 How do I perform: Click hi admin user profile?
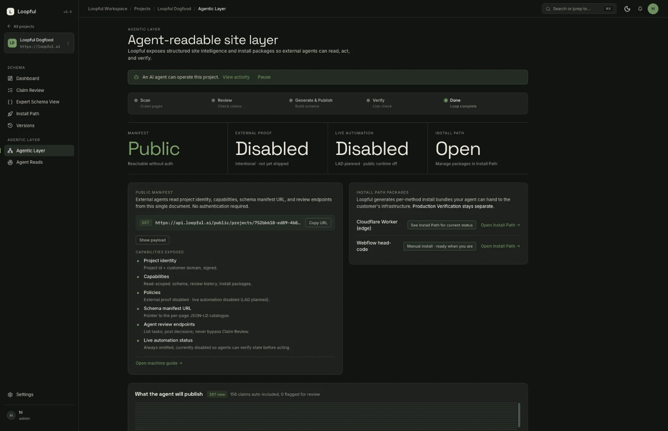coord(39,415)
